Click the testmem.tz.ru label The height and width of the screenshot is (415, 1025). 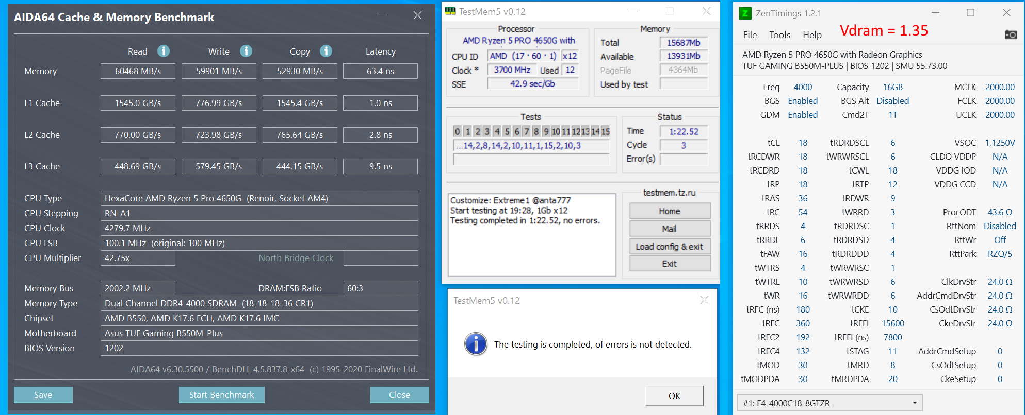670,193
